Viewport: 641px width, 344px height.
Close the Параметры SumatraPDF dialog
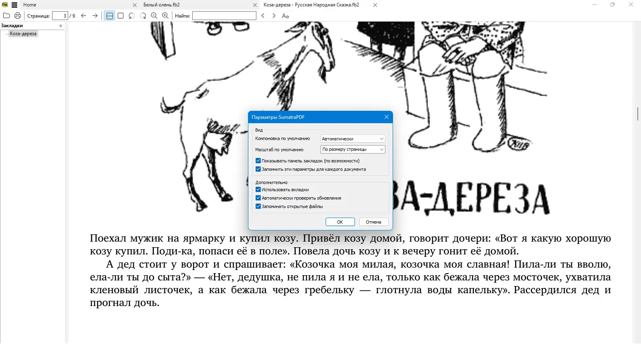(387, 117)
